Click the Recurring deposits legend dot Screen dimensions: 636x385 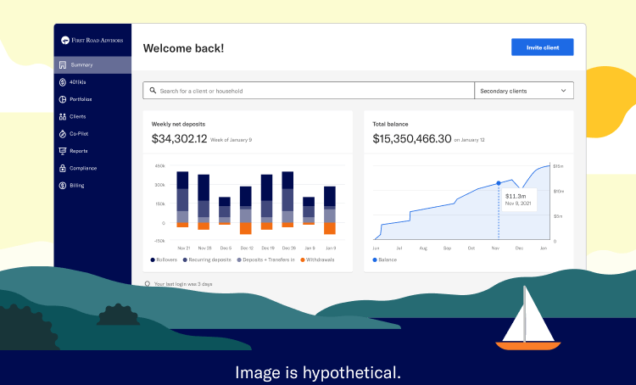(x=185, y=260)
